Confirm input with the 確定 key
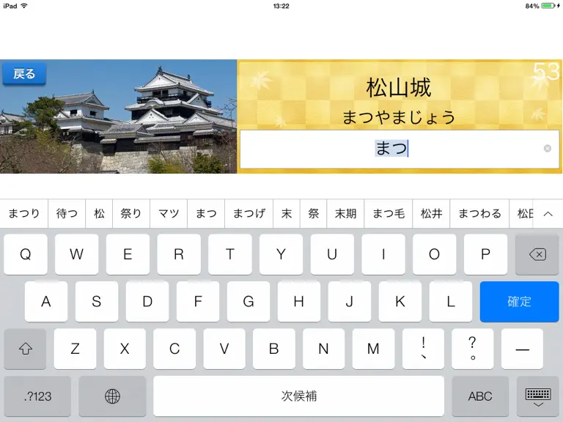 tap(519, 301)
